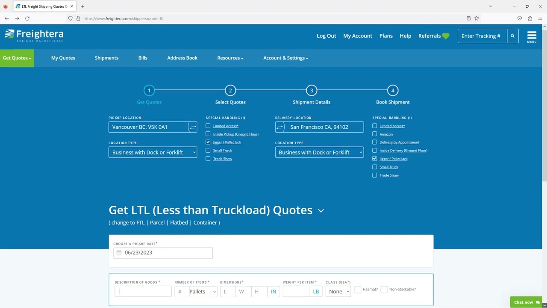Click Log Out link
Image resolution: width=547 pixels, height=308 pixels.
coord(326,36)
